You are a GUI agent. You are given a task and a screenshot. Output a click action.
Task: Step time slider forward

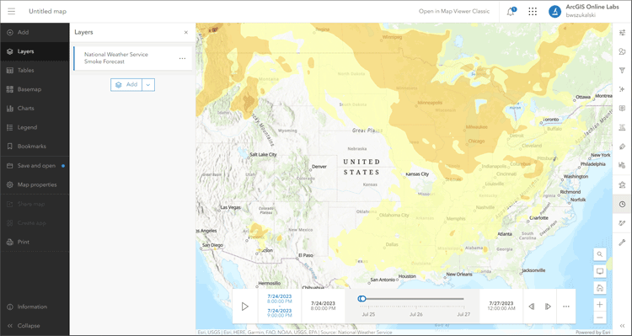[x=549, y=307]
